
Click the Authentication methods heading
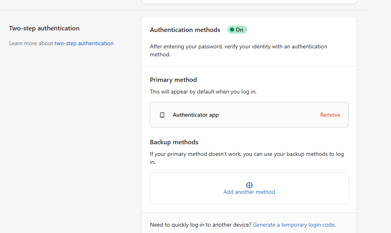coord(185,30)
